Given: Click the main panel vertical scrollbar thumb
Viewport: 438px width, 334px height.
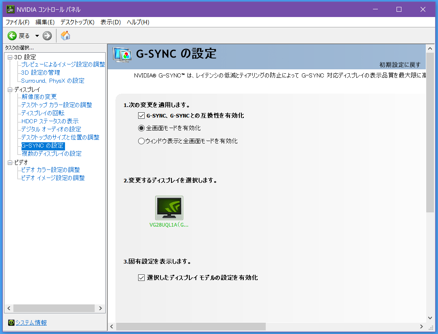Looking at the screenshot, I should point(430,133).
